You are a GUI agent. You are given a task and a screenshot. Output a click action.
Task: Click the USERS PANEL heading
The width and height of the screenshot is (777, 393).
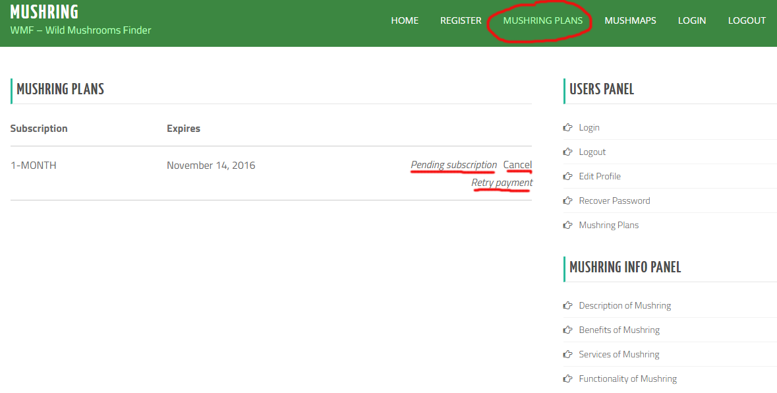(602, 89)
